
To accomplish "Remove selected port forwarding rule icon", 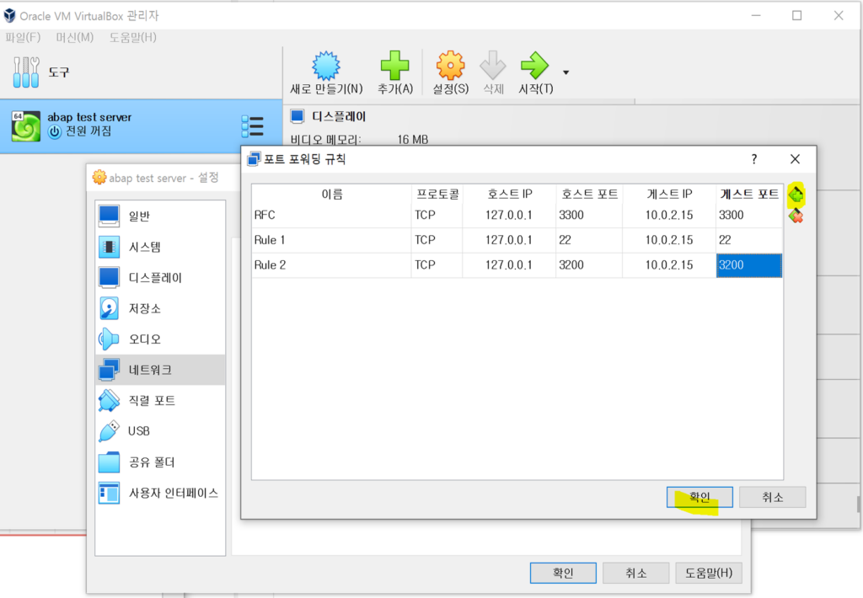I will pos(796,216).
